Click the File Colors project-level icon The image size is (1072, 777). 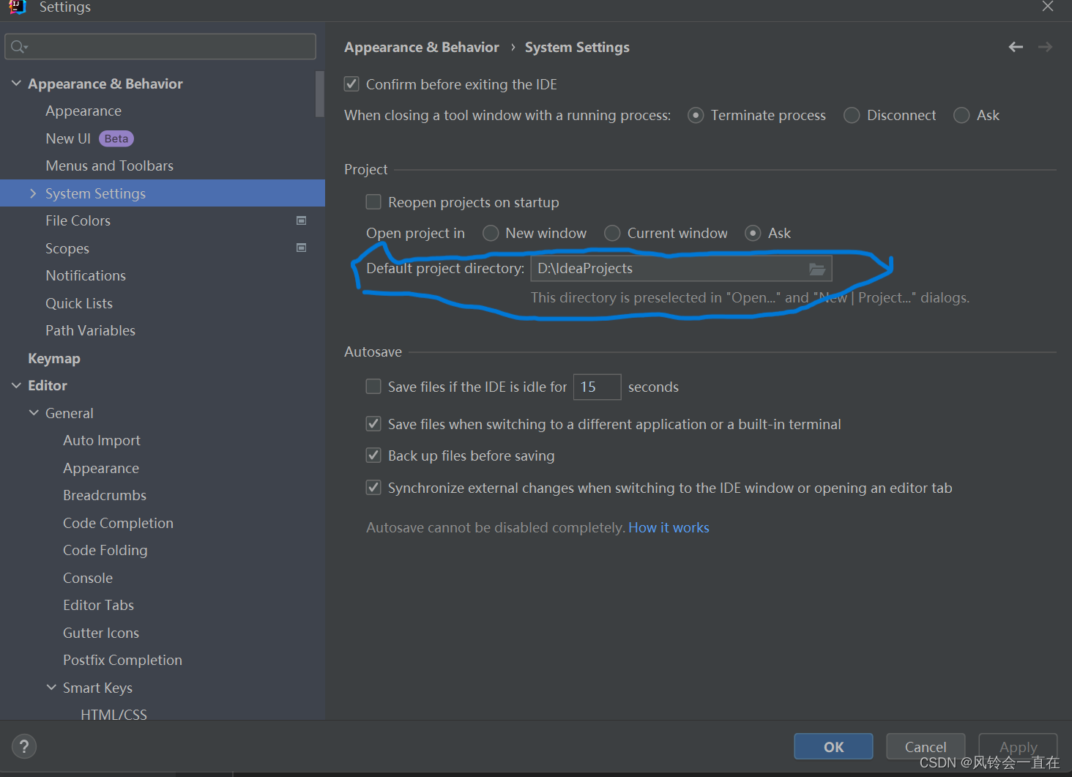(301, 220)
